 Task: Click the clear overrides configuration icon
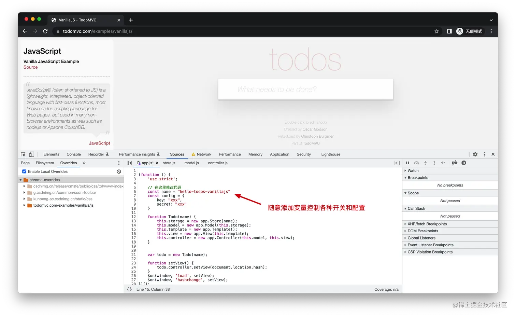(119, 171)
